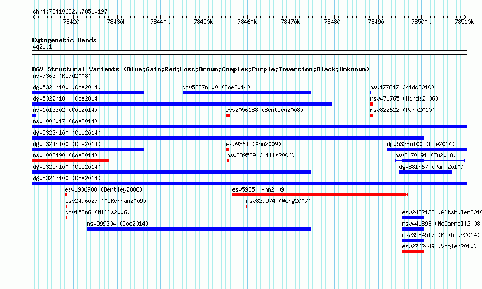This screenshot has height=289, width=482.
Task: Click the dgv5324n100 (Coe2014) blue bar
Action: [88, 149]
